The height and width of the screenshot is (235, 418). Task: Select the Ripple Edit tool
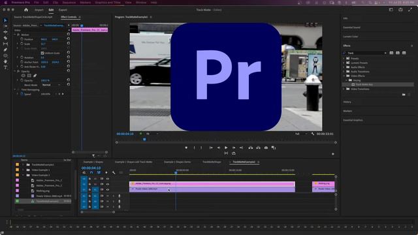point(5,32)
